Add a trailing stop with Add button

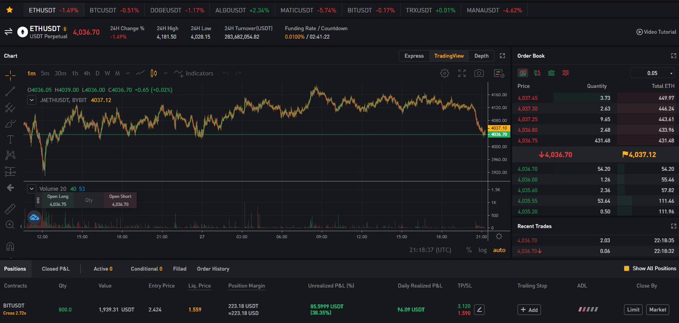tap(530, 309)
